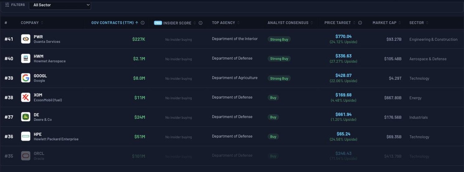Click Department of Agriculture cell
464x172 pixels.
point(235,78)
